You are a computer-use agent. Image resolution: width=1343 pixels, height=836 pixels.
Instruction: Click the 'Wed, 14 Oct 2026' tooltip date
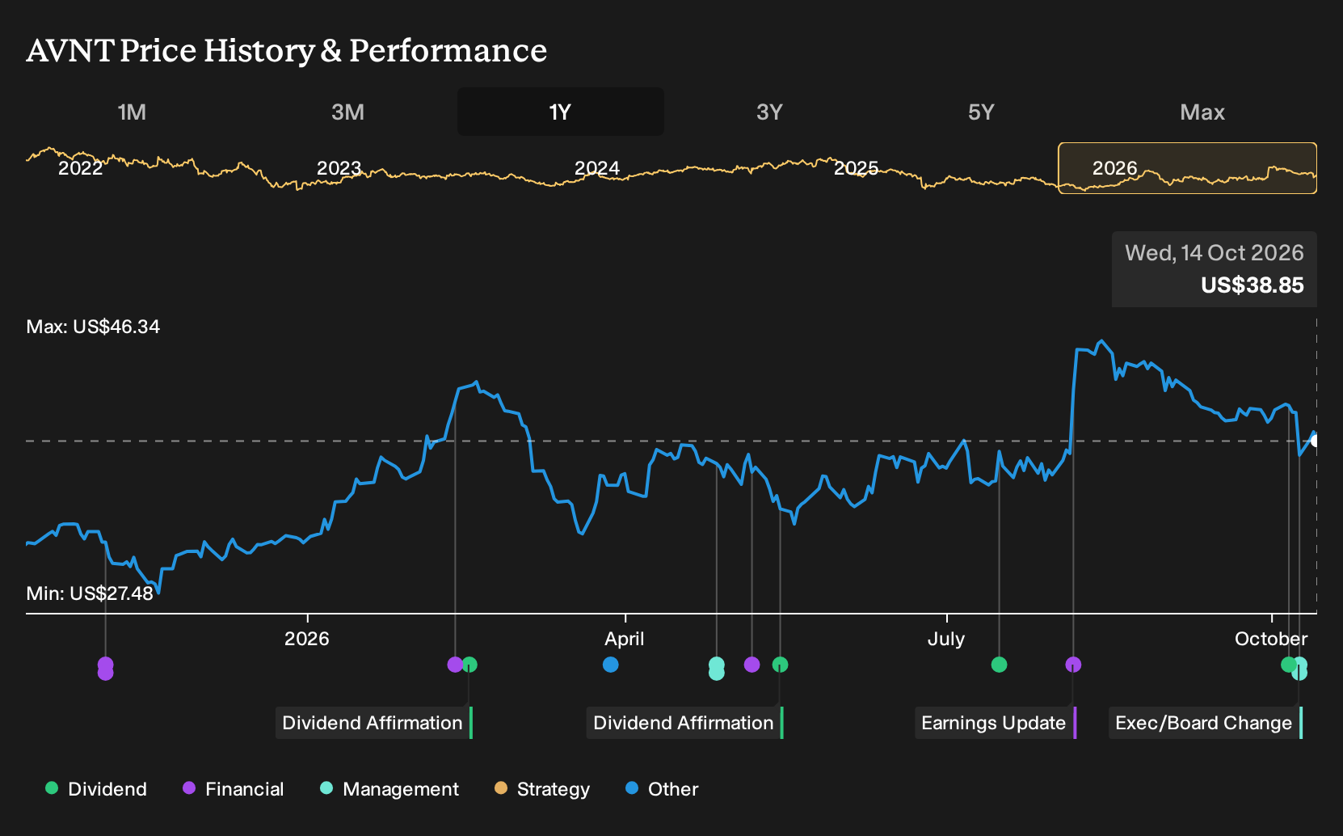(1215, 253)
